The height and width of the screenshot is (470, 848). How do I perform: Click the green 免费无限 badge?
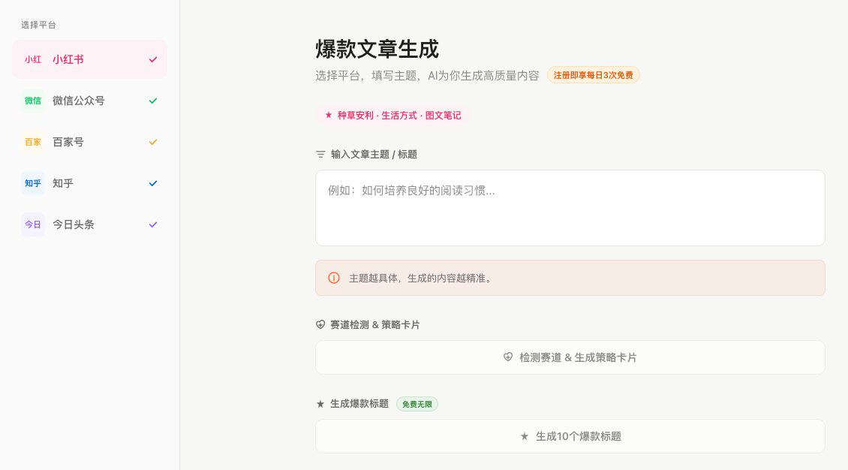tap(417, 404)
